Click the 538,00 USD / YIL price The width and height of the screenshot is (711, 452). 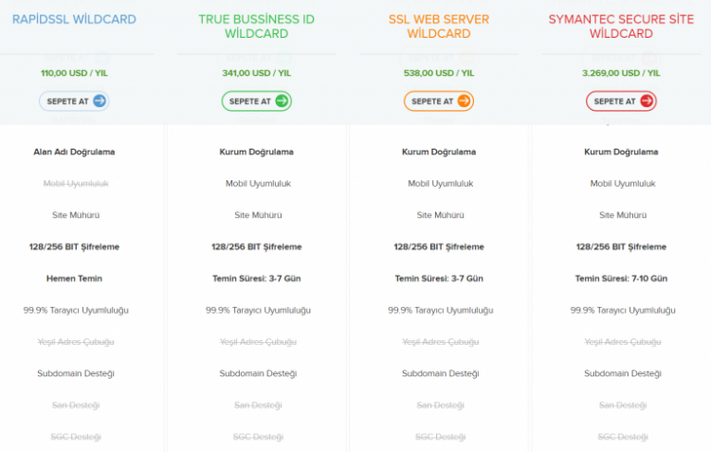click(x=438, y=70)
